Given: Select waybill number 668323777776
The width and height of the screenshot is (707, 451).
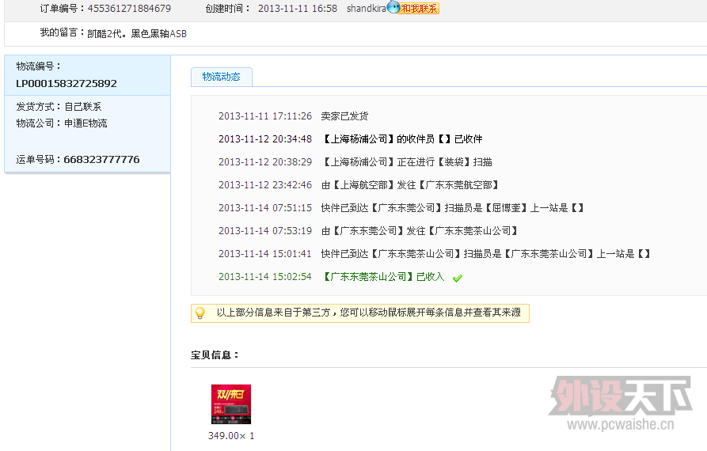Looking at the screenshot, I should click(x=101, y=160).
